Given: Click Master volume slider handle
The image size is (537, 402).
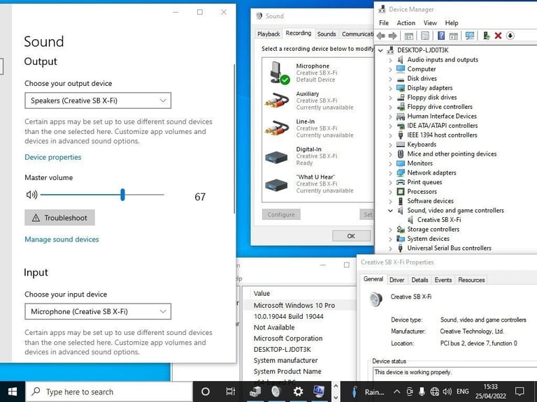Looking at the screenshot, I should [x=122, y=195].
